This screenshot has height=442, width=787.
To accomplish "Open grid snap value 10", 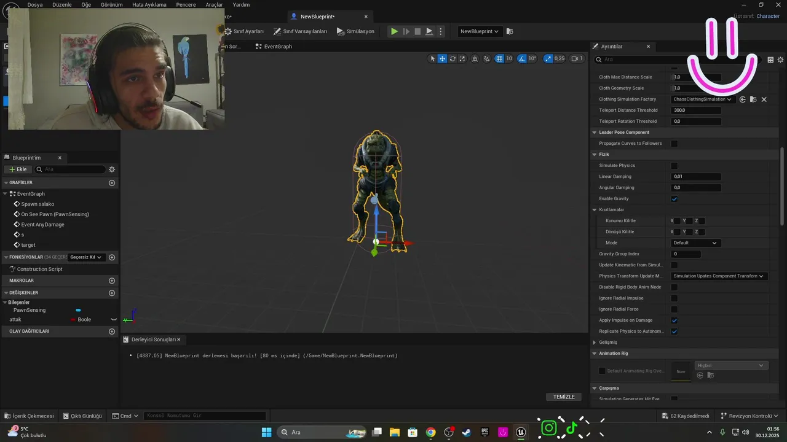I will click(x=509, y=58).
